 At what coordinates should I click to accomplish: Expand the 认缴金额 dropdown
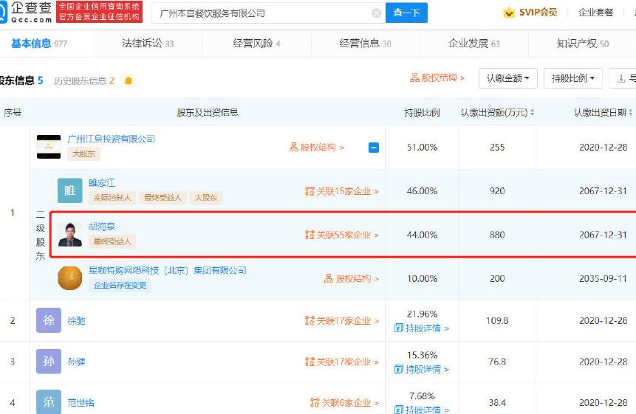(507, 78)
